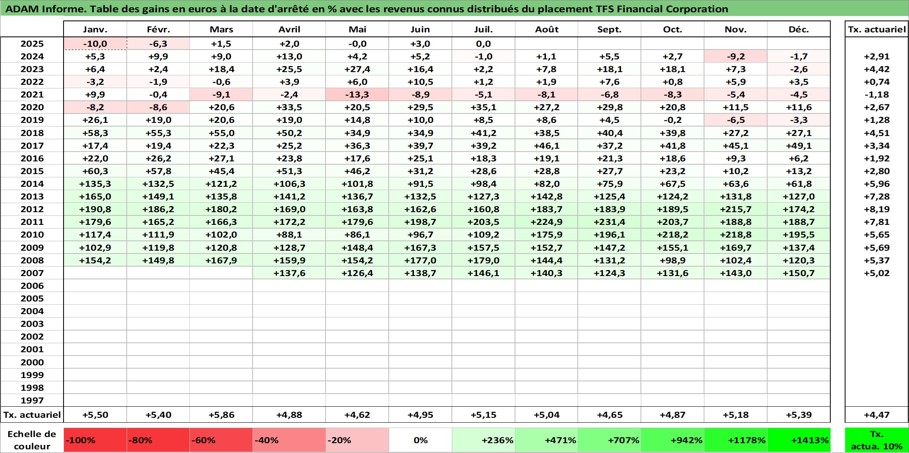Select the 2025 row label
909x453 pixels.
tap(32, 44)
